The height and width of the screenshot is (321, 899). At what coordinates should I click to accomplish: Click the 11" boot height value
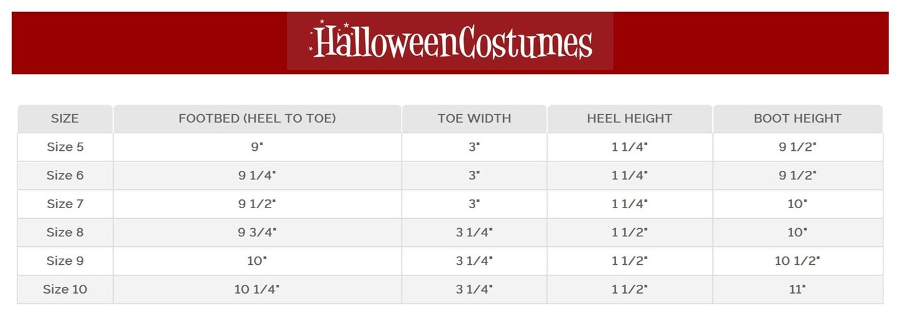(797, 290)
